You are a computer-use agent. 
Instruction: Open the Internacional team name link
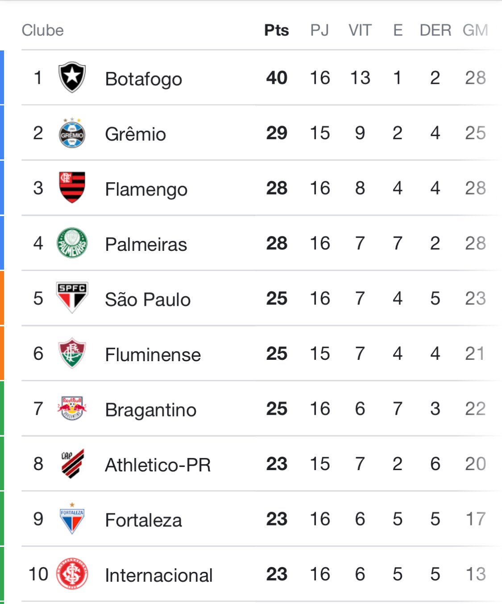[x=158, y=575]
